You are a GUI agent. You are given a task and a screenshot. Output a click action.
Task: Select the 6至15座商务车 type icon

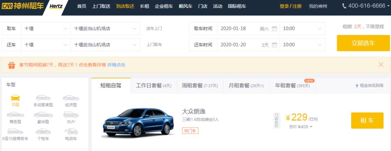[15, 131]
